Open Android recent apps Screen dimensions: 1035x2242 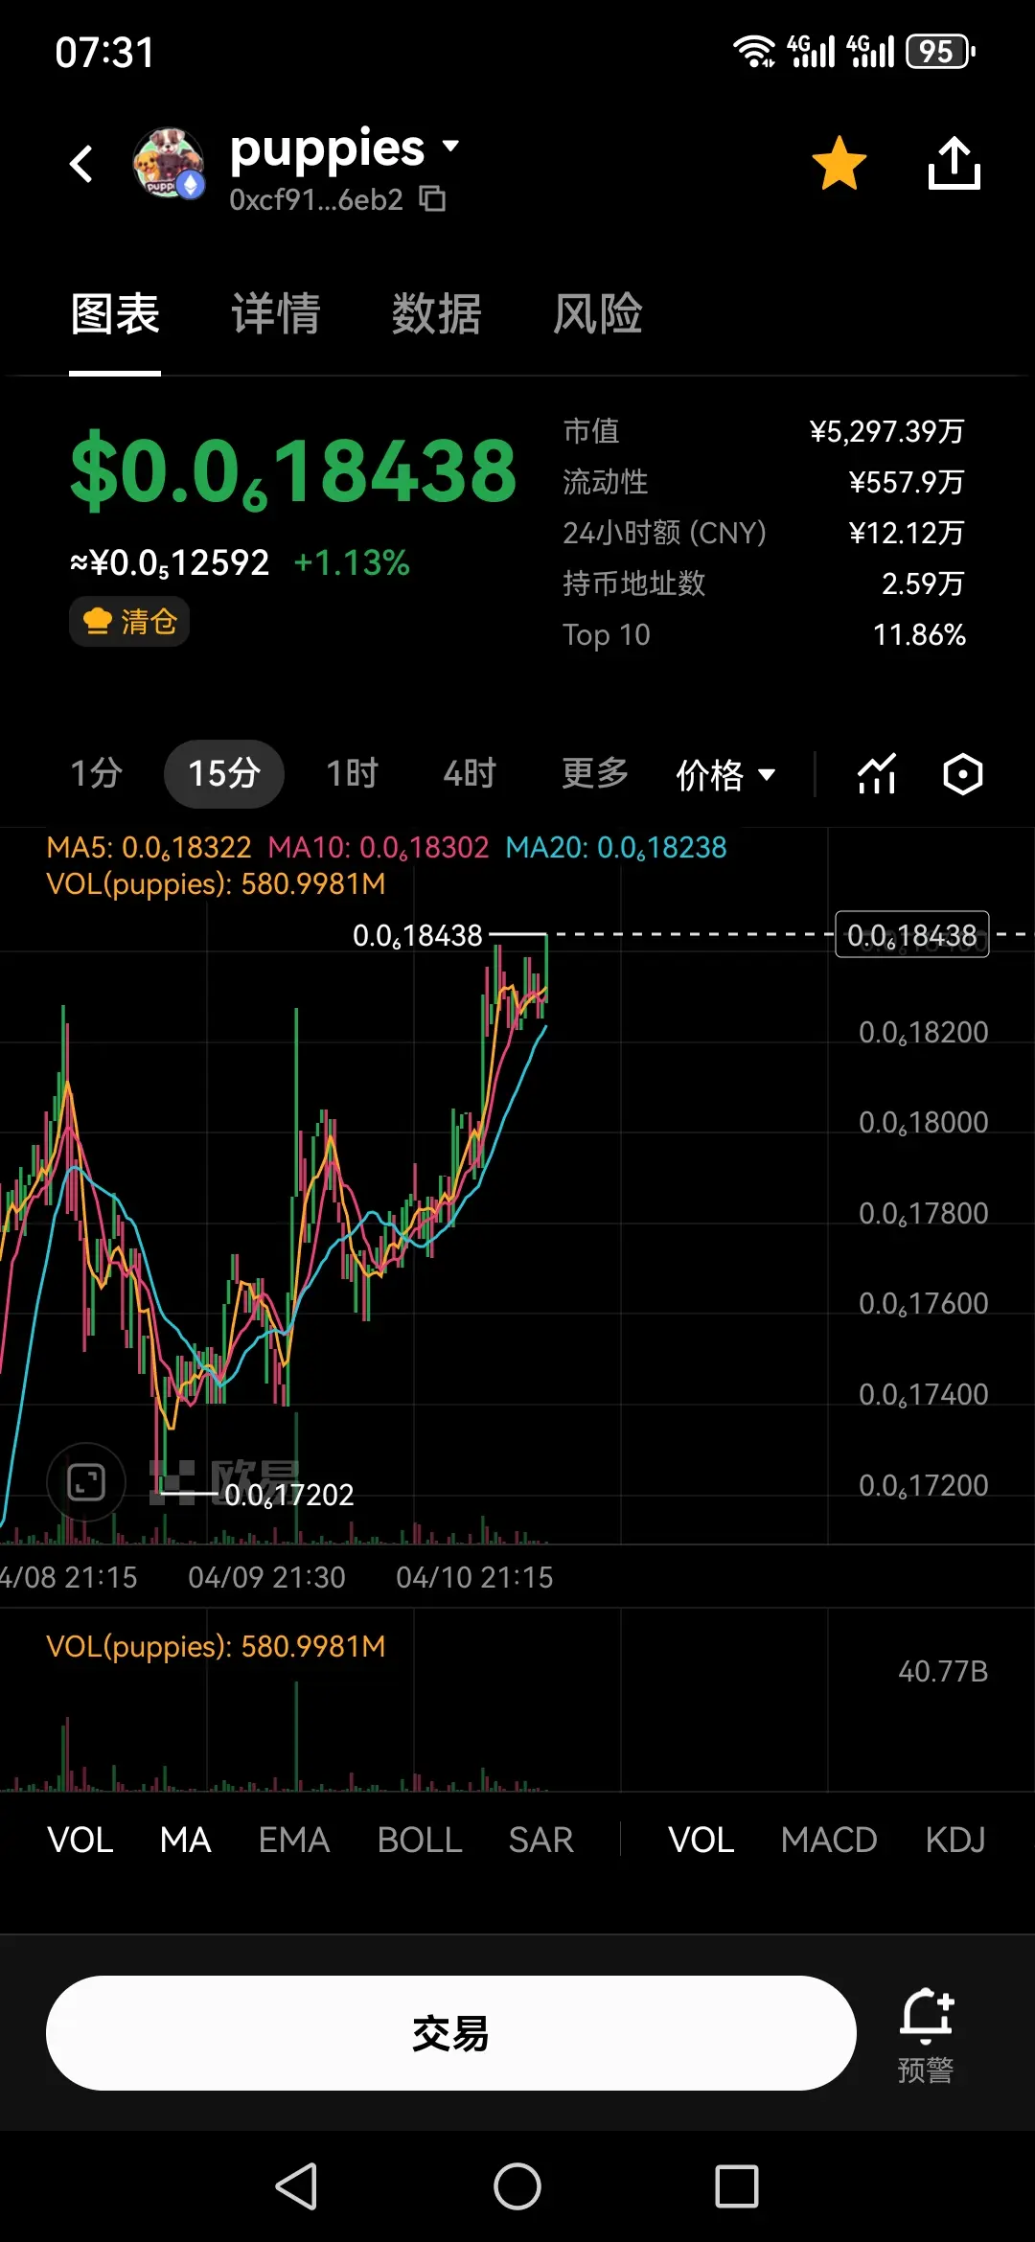[737, 2186]
